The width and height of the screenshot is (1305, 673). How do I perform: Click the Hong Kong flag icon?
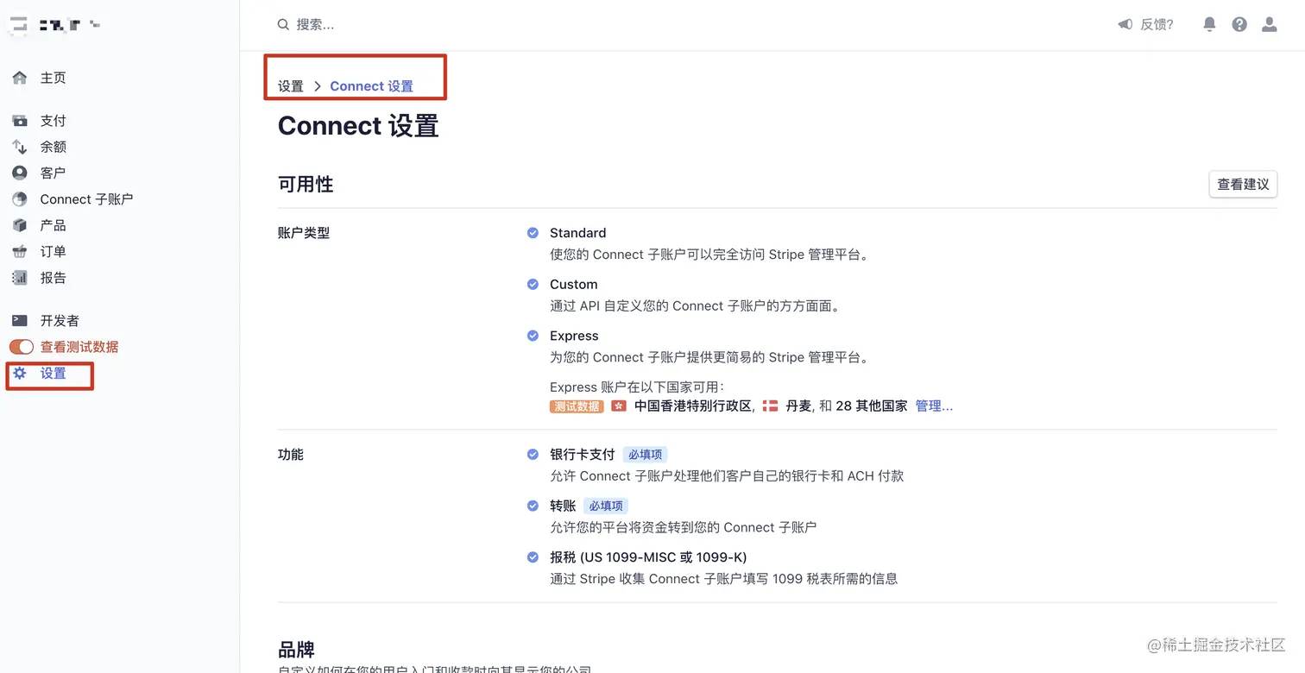[x=619, y=406]
